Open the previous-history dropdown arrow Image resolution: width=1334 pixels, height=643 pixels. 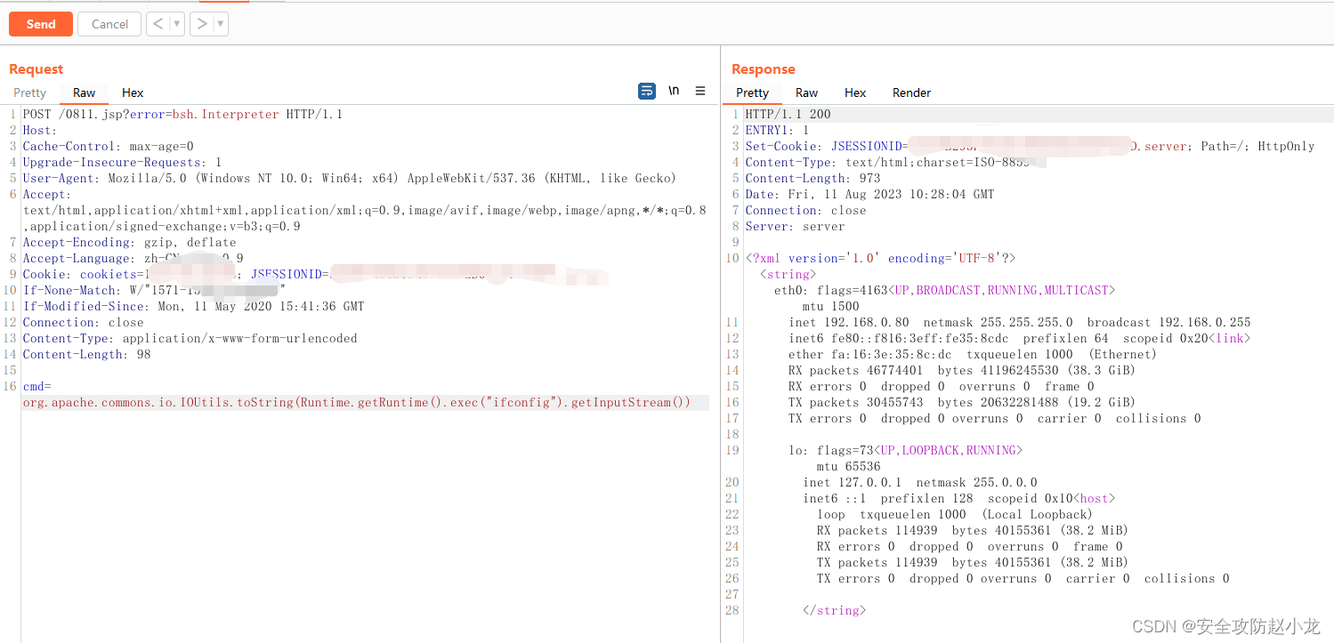(x=177, y=24)
